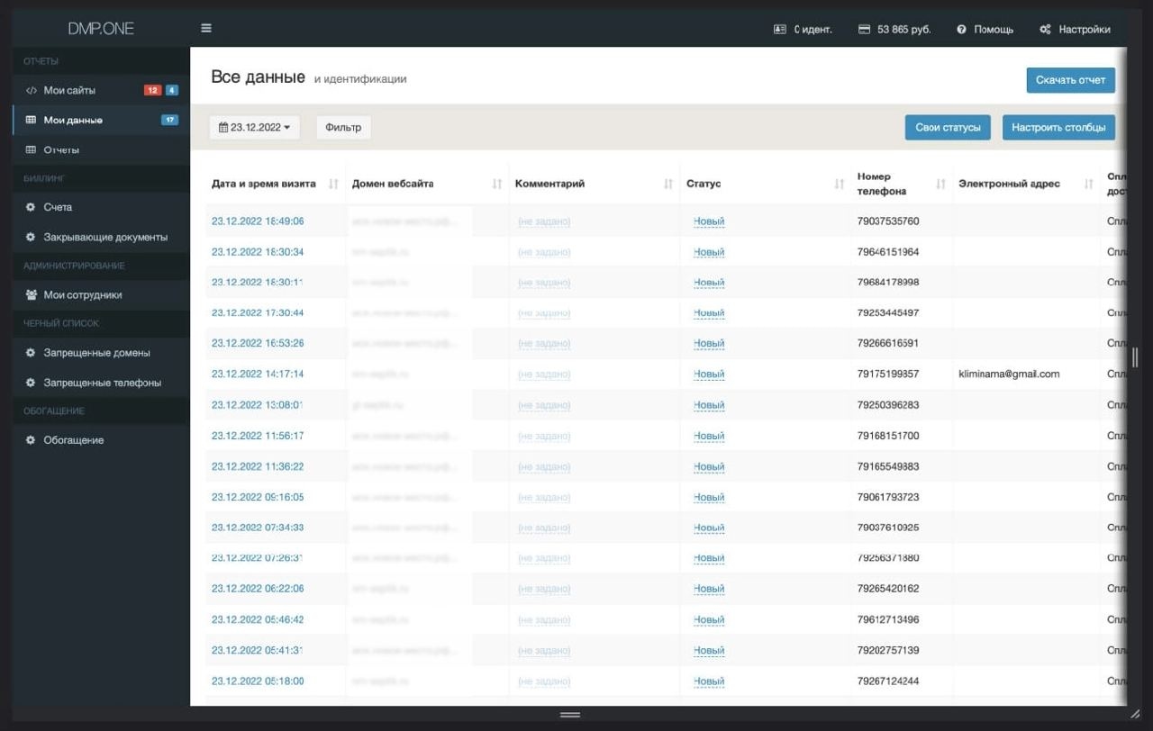This screenshot has width=1153, height=731.
Task: Click the horizontal resize handle at bottom
Action: 569,715
